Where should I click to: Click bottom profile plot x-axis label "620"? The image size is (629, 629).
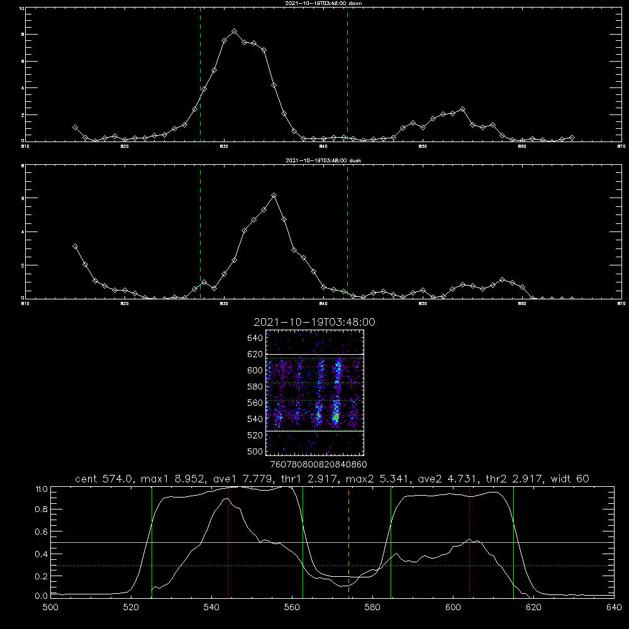(x=533, y=608)
